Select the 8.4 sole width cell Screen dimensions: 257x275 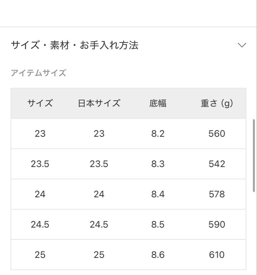158,194
